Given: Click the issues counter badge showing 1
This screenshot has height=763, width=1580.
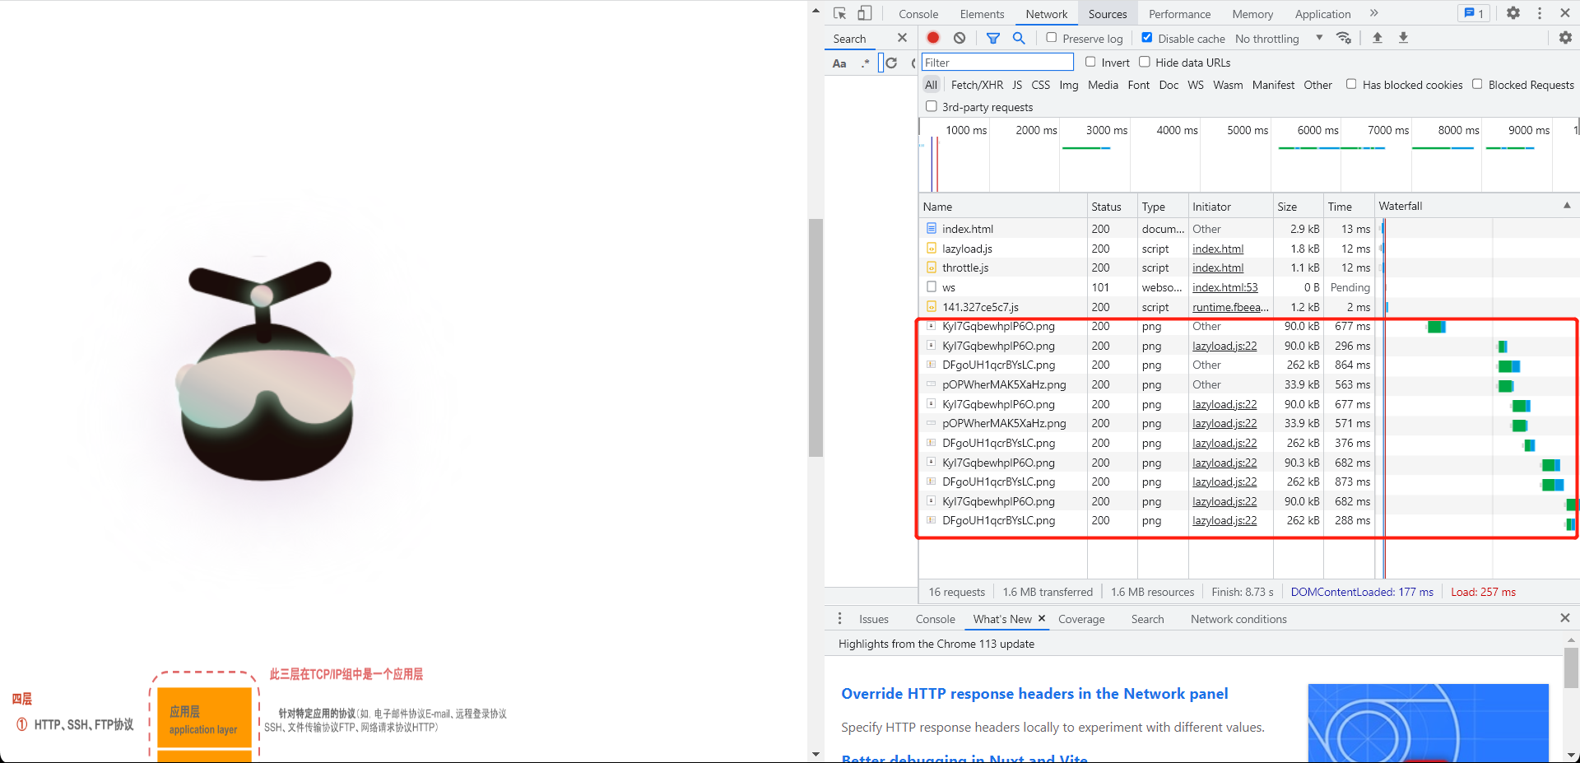Looking at the screenshot, I should click(x=1473, y=13).
